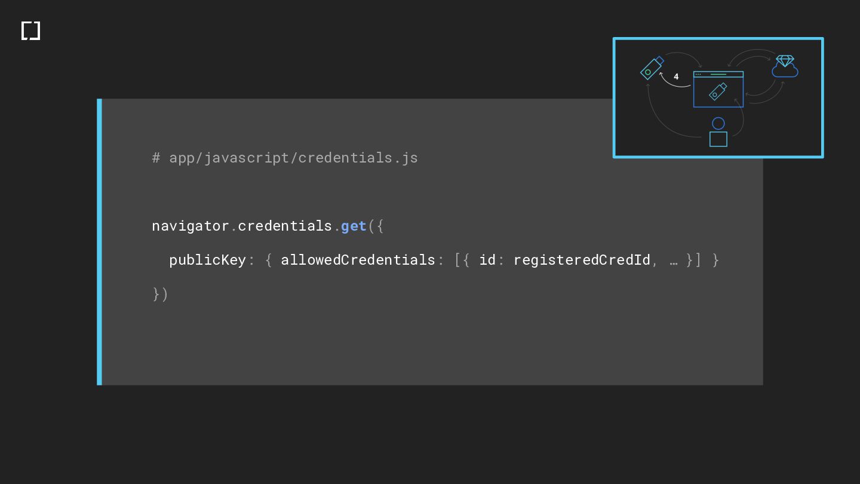Click the bold blue get method

pos(354,226)
